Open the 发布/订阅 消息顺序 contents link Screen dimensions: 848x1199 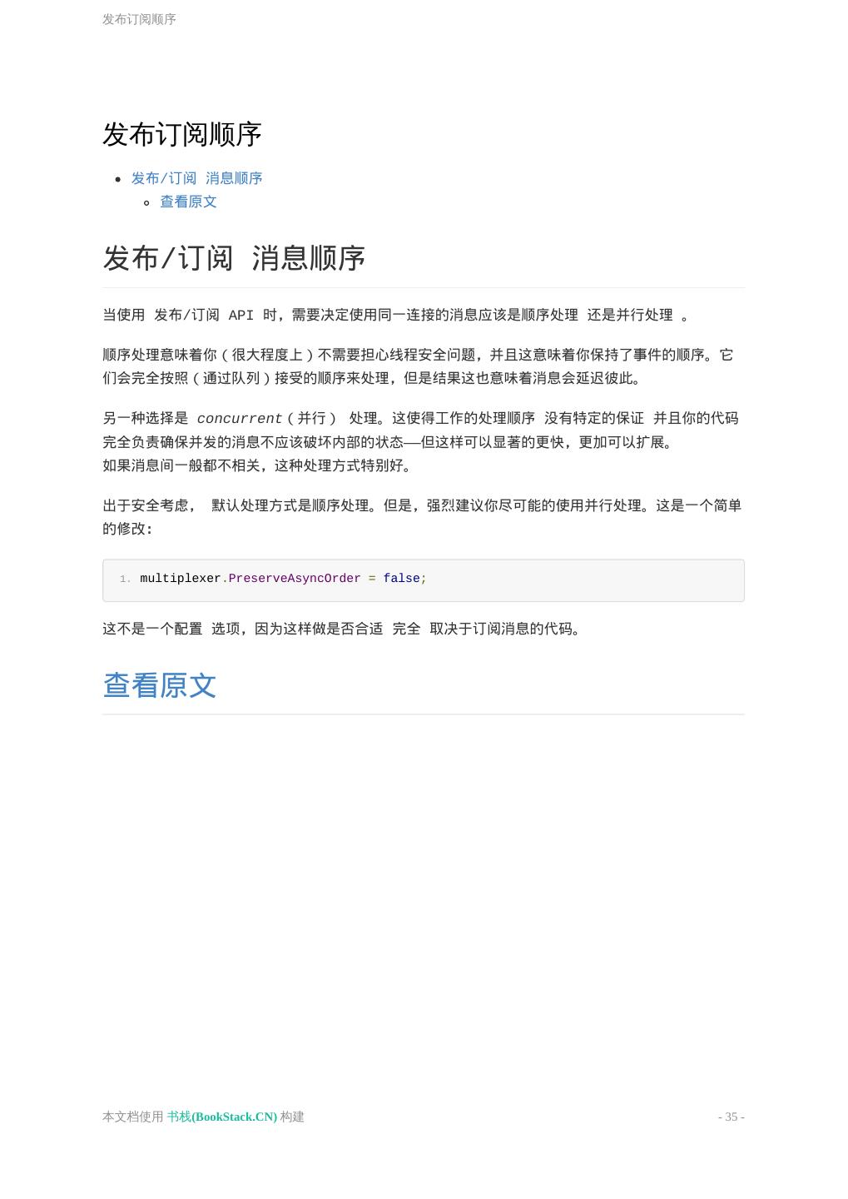coord(196,178)
